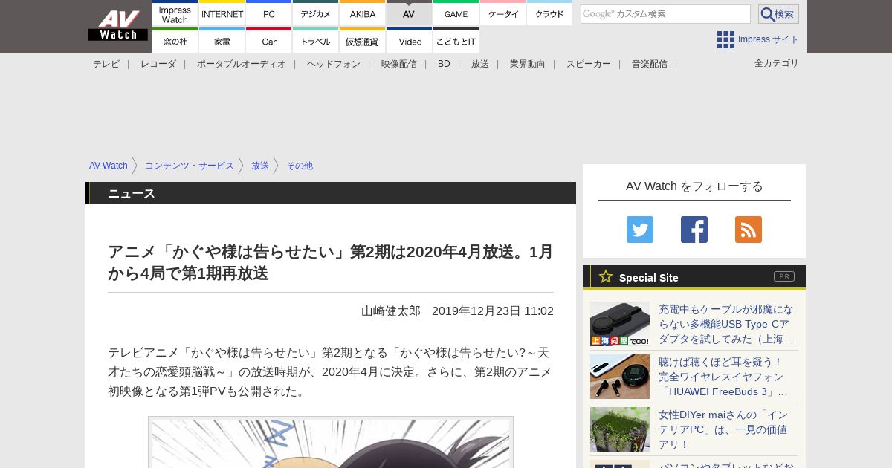892x468 pixels.
Task: Go to the 業界動向 category
Action: tap(528, 64)
